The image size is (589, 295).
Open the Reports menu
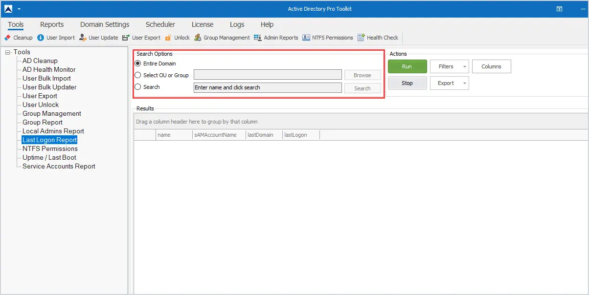[x=52, y=24]
